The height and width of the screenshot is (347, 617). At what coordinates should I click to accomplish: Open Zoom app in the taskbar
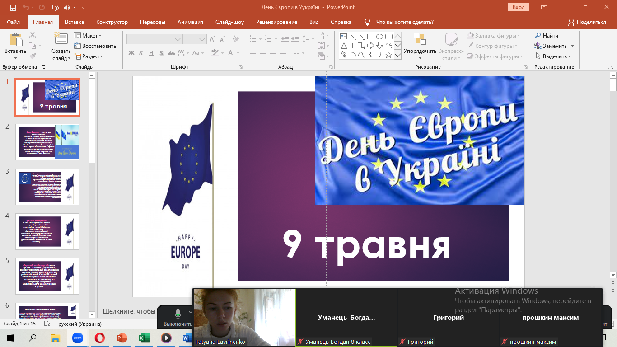coord(77,338)
